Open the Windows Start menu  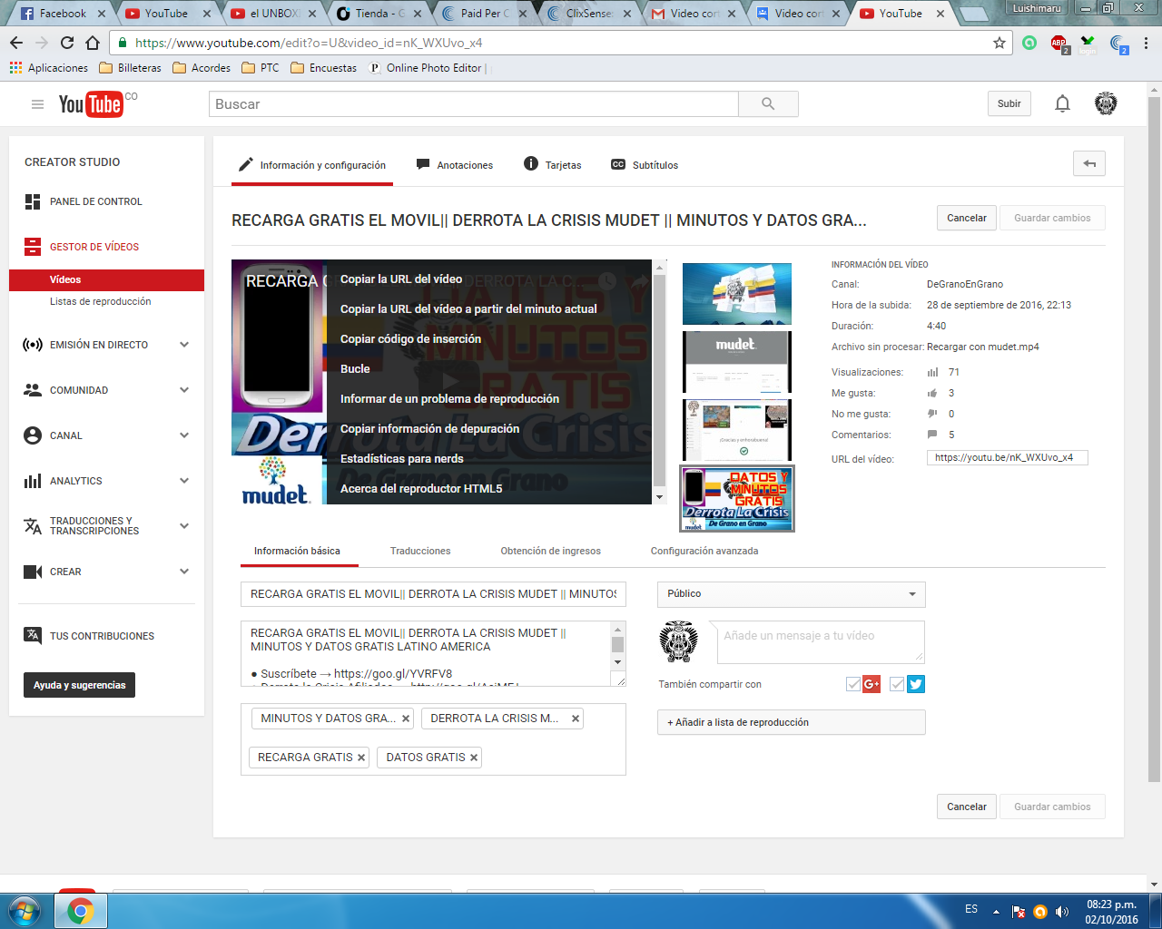(x=25, y=911)
